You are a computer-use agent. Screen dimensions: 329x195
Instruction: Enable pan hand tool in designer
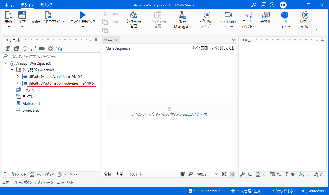point(182,174)
